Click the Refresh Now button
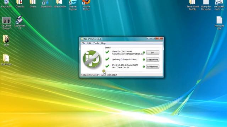This screenshot has width=227, height=127. click(153, 67)
